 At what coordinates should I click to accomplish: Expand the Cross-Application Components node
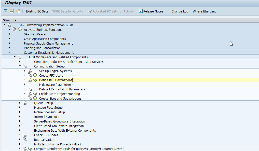pyautogui.click(x=10, y=39)
